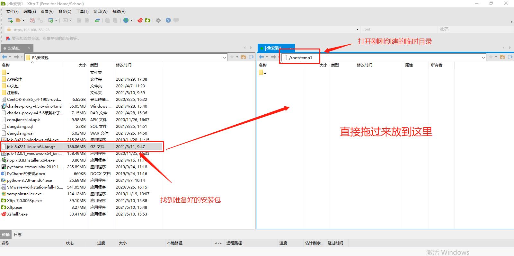
Task: Click the red Reconnect toolbar icon
Action: coord(32,20)
